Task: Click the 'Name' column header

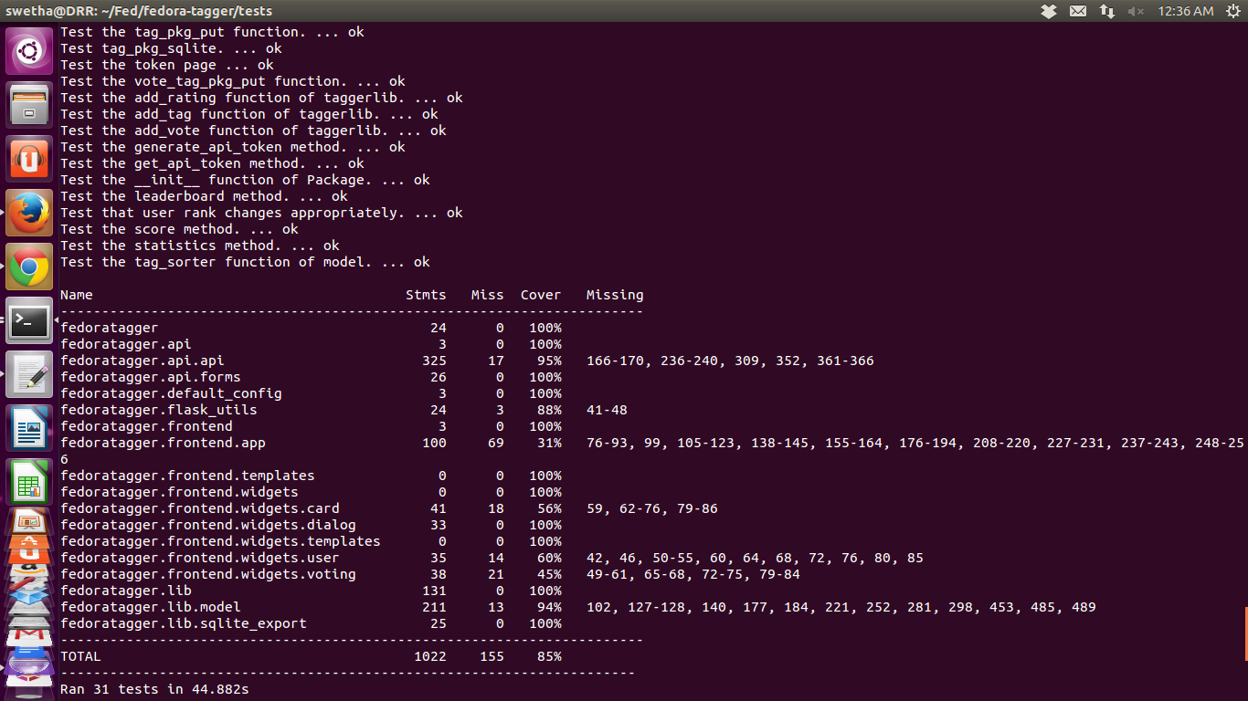Action: click(x=77, y=295)
